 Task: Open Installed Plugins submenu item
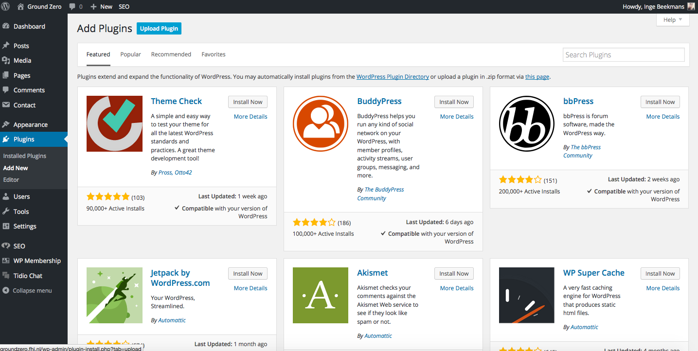pyautogui.click(x=25, y=156)
